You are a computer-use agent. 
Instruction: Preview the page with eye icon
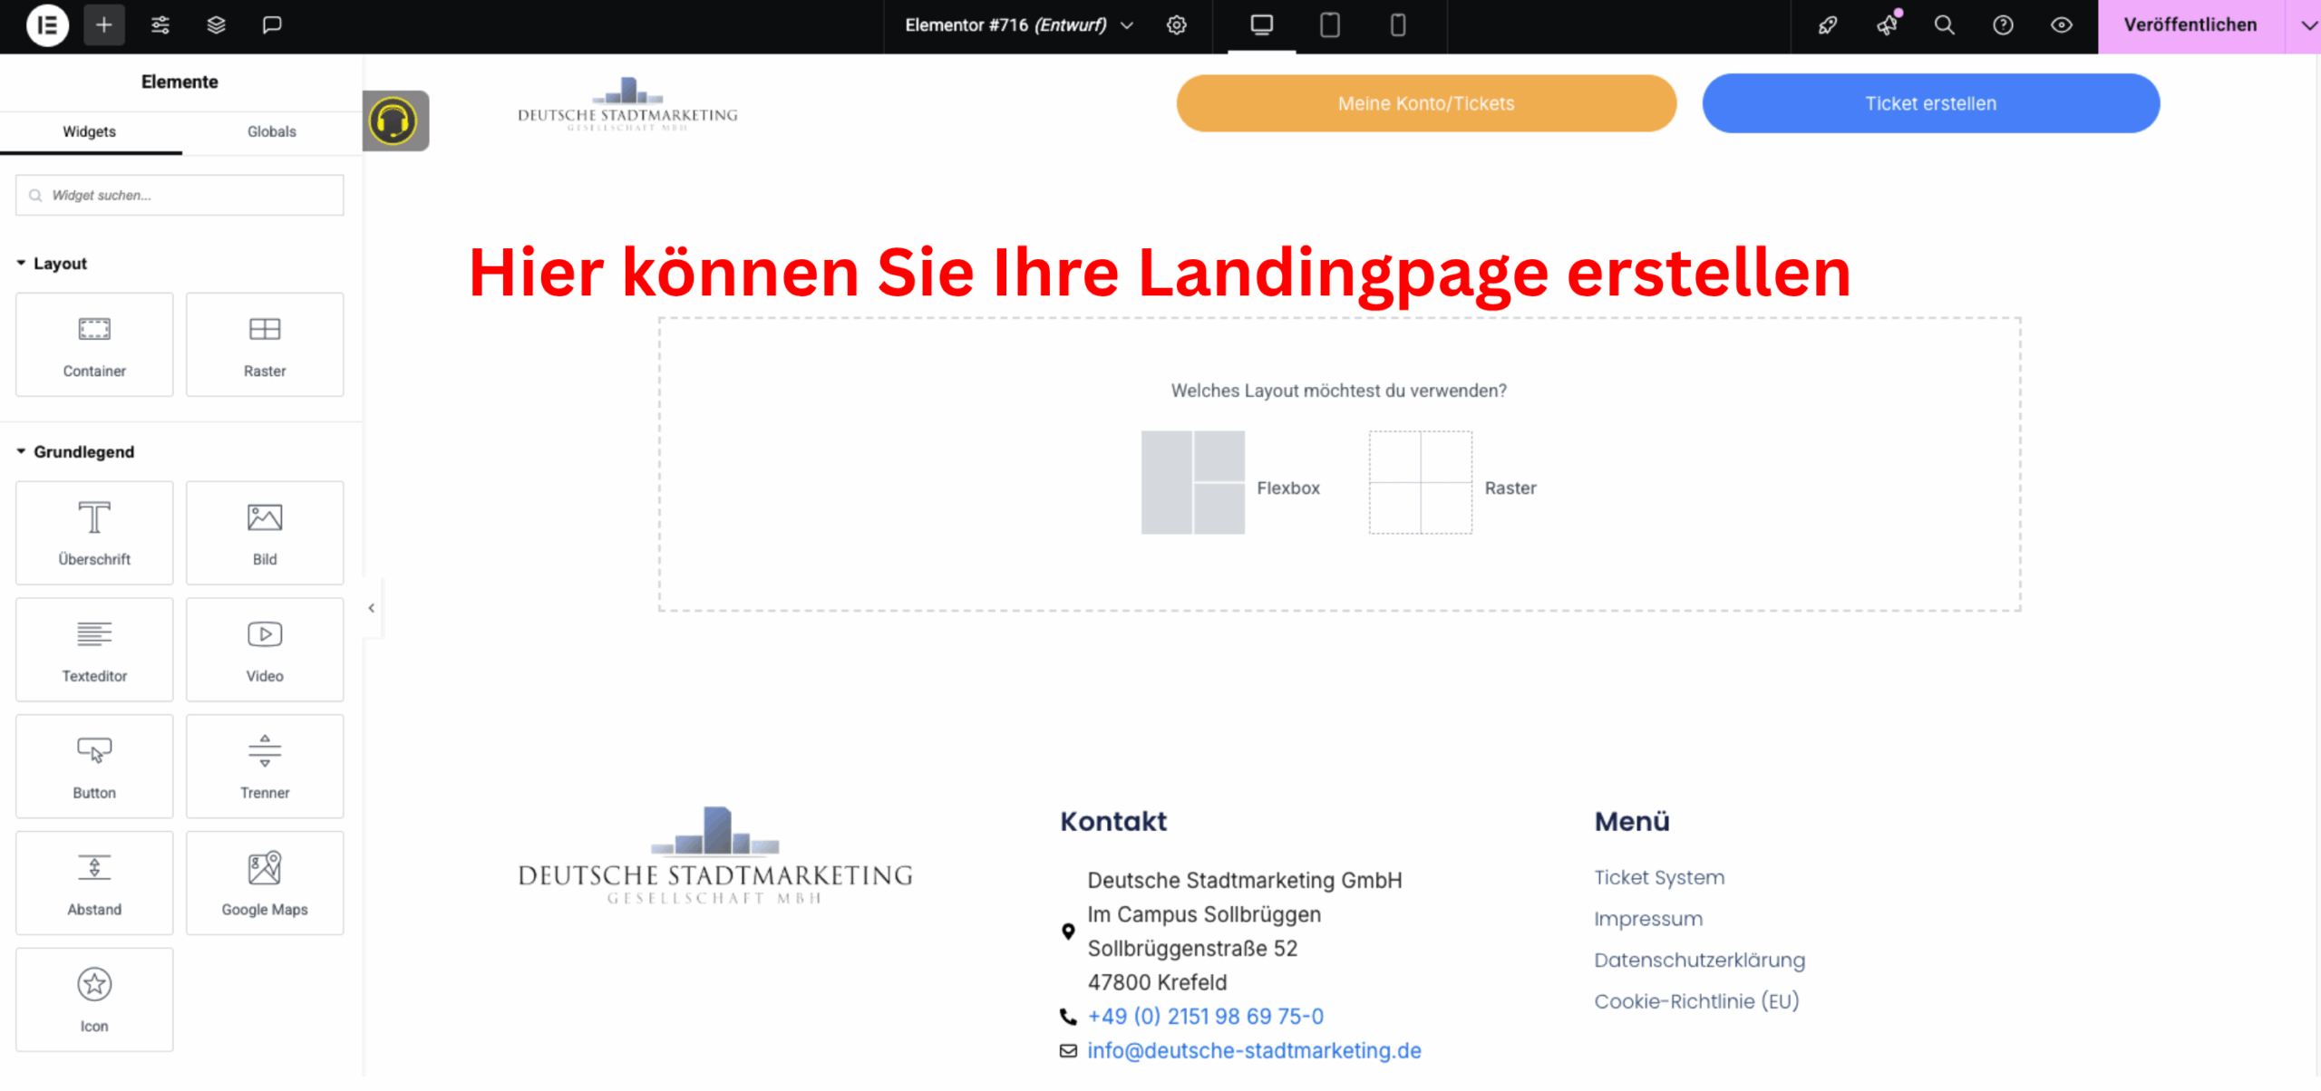coord(2062,24)
